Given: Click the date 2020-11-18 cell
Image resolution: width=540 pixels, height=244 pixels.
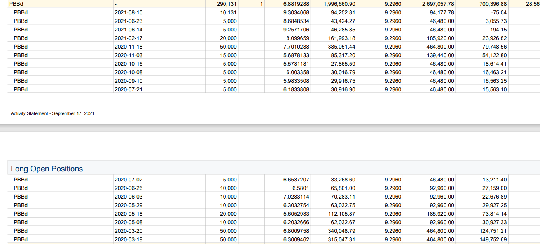Looking at the screenshot, I should pyautogui.click(x=129, y=47).
